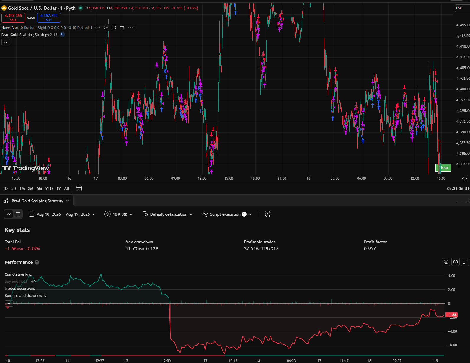The width and height of the screenshot is (470, 363).
Task: Click News Alert legend title
Action: coord(11,27)
